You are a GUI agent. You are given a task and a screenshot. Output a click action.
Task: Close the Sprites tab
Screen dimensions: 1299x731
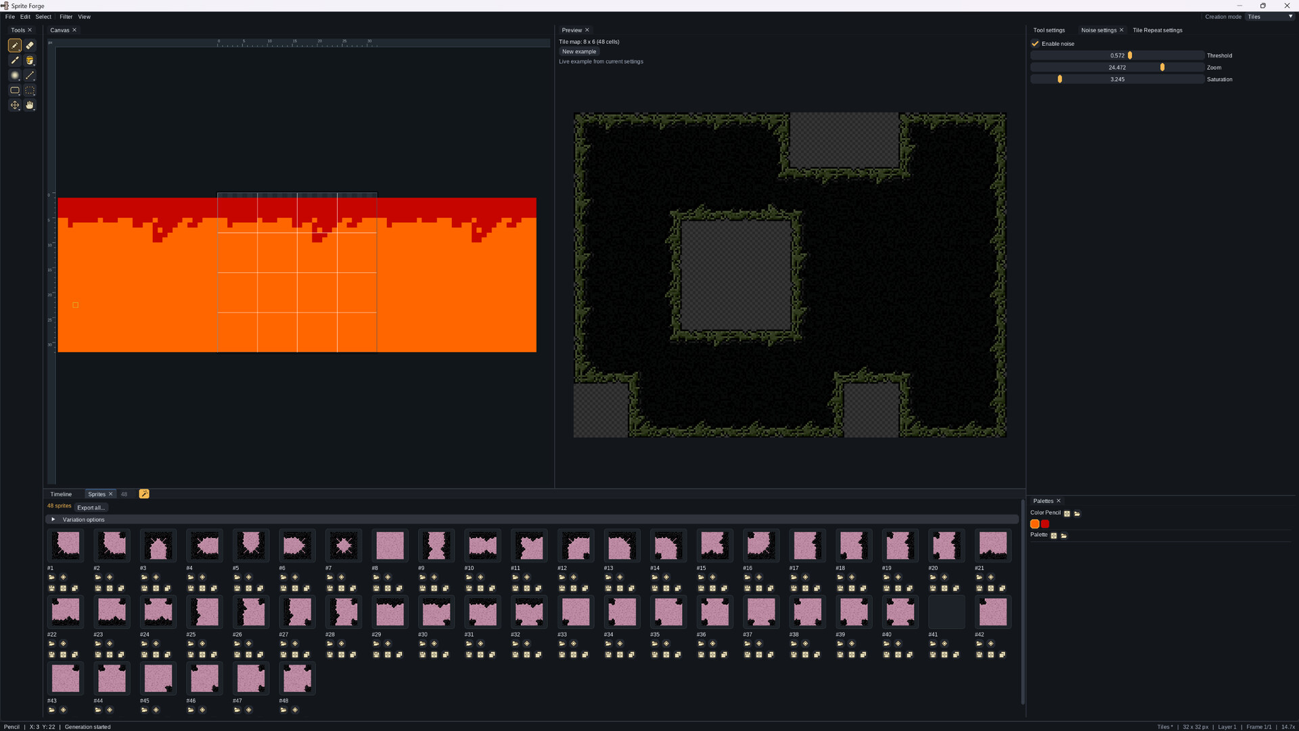click(x=111, y=494)
